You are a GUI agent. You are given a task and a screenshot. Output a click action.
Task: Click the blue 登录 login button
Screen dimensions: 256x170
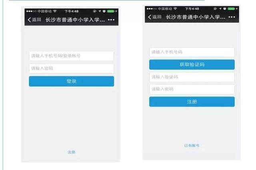(71, 81)
